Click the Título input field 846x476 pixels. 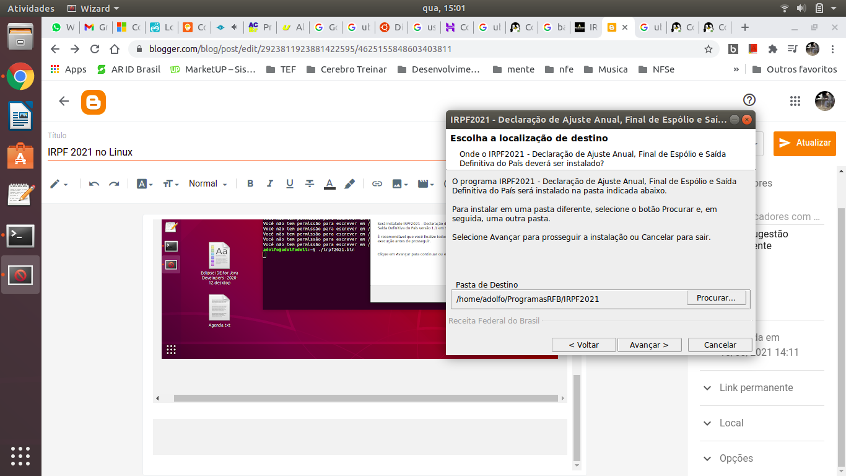point(246,152)
